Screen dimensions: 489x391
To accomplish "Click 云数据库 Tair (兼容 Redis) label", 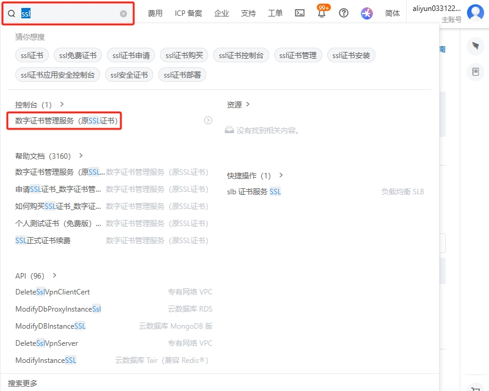I will 162,360.
